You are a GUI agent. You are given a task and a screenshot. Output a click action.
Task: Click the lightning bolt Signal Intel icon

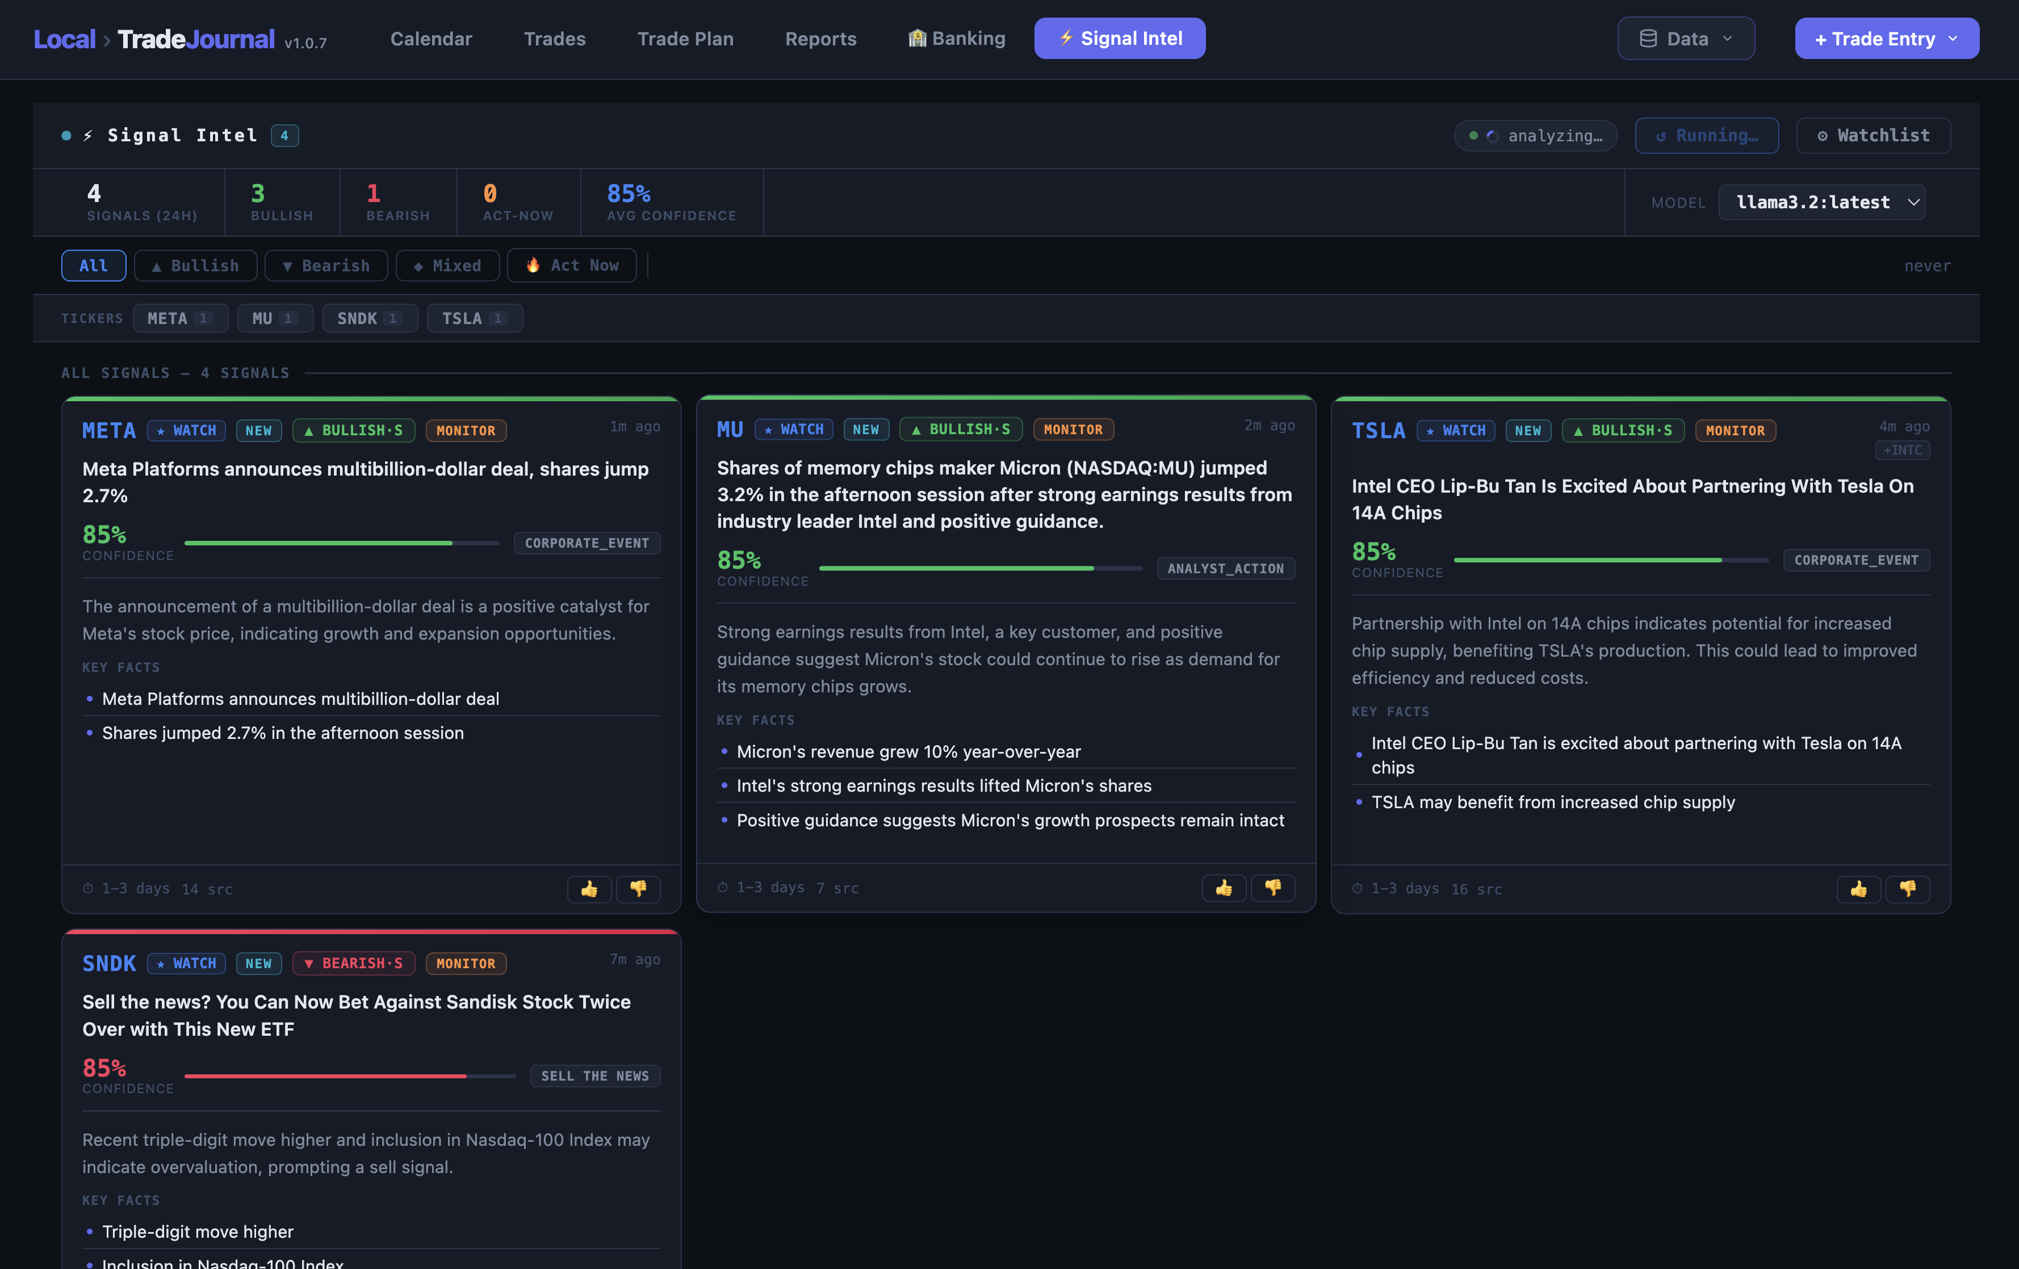(x=1066, y=37)
